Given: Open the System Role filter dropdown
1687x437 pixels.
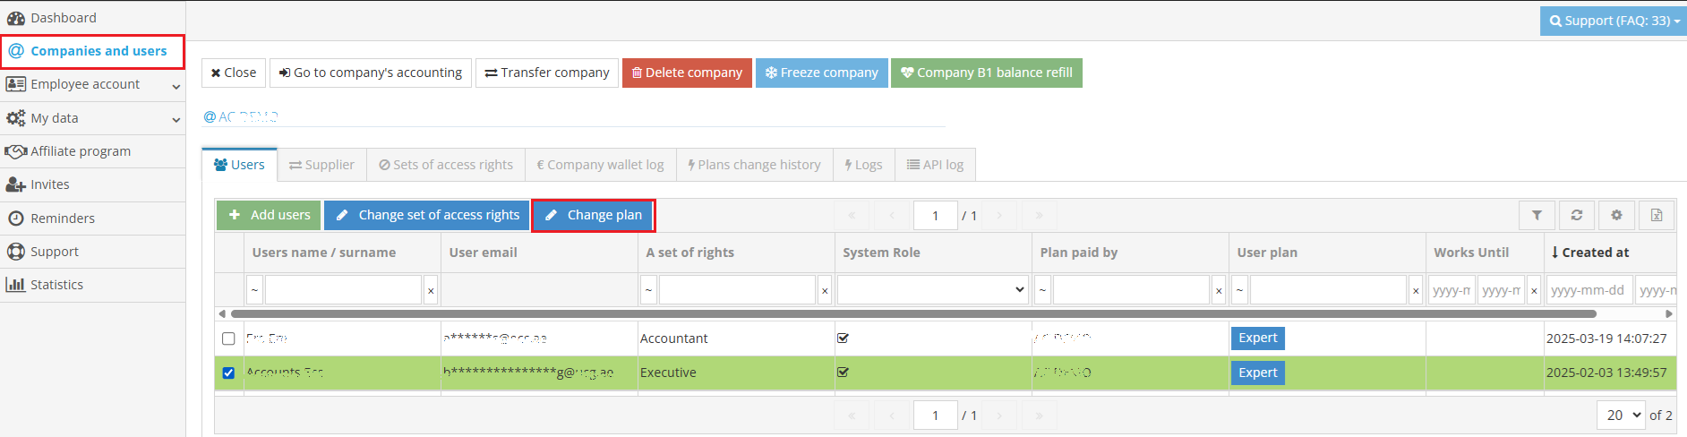Looking at the screenshot, I should click(932, 289).
